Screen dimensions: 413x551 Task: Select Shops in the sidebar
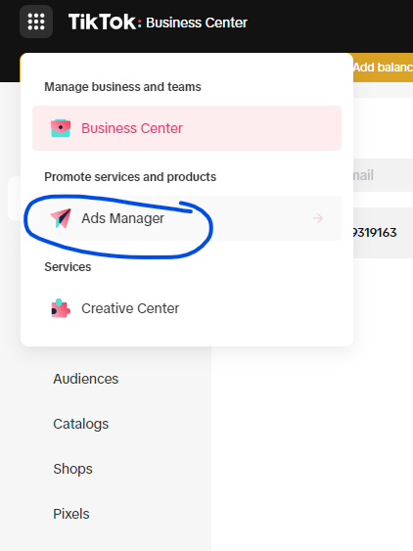(x=72, y=469)
